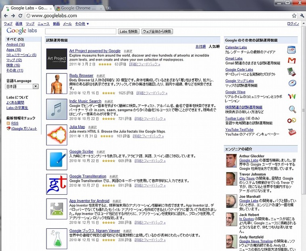306x251 pixels.
Task: Click Body Browser's 詳細とフィードバック link
Action: tap(152, 93)
